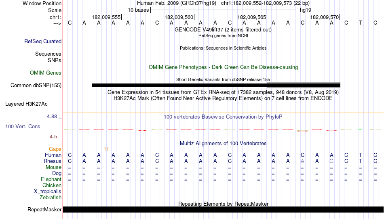384x219 pixels.
Task: Click the RepeatMasker track label
Action: 44,209
